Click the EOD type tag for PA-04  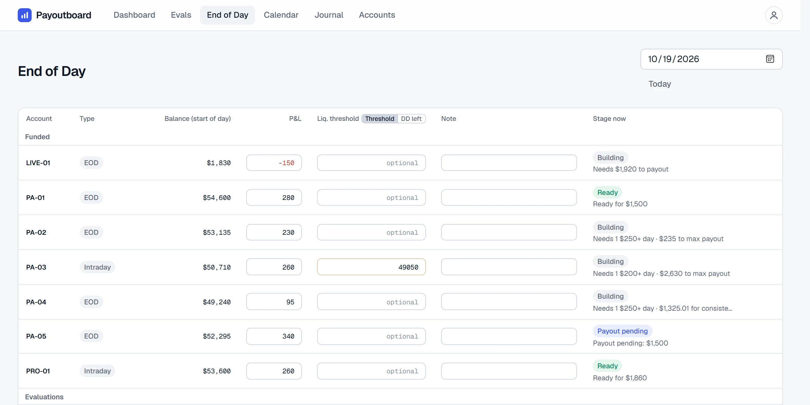click(91, 302)
